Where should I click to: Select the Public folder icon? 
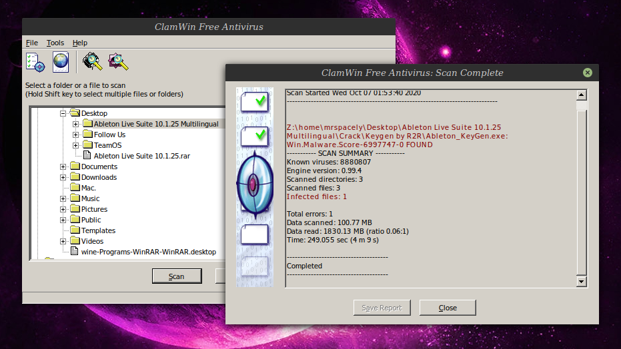pos(75,219)
